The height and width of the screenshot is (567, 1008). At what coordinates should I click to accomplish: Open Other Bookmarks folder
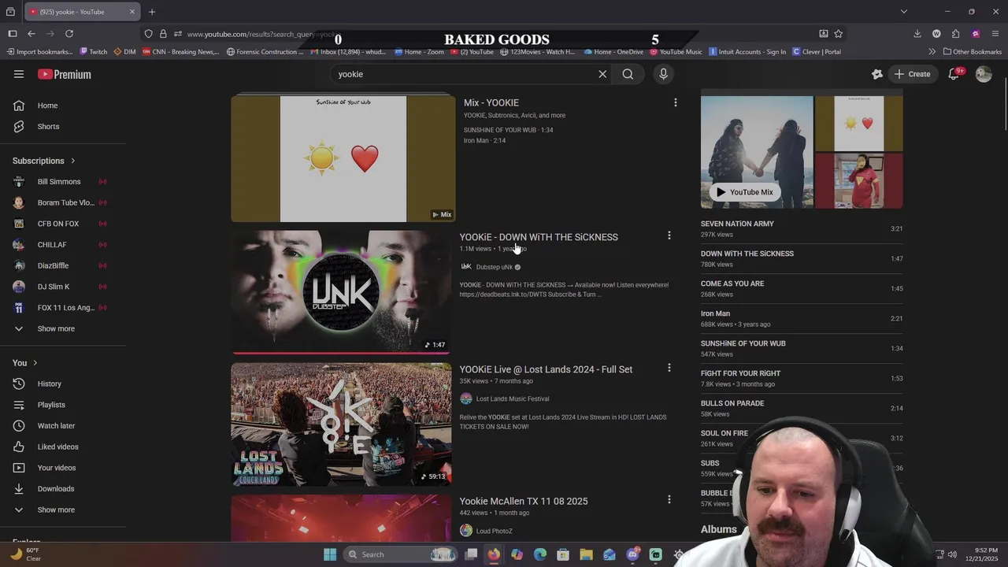(973, 52)
